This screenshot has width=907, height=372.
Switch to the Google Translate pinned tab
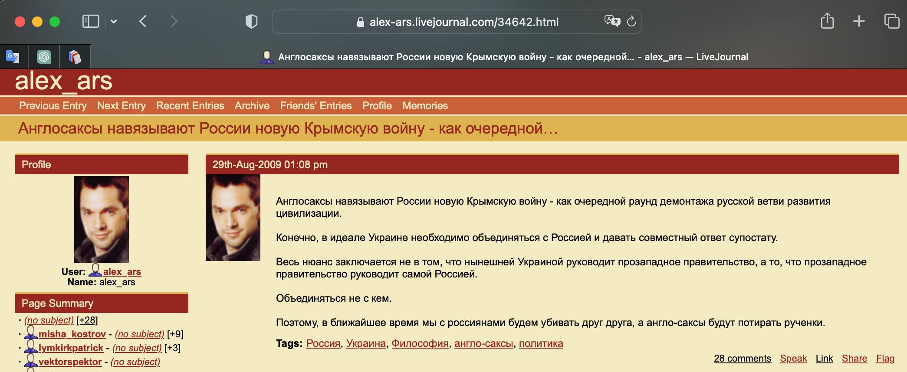point(13,57)
